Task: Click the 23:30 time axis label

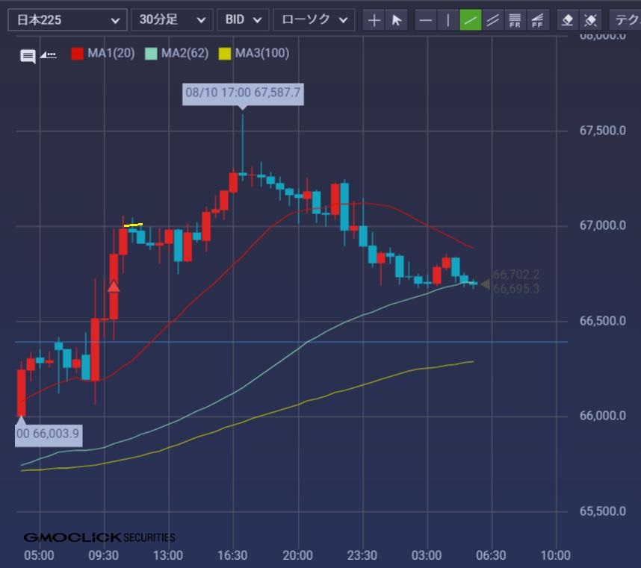Action: [x=362, y=555]
